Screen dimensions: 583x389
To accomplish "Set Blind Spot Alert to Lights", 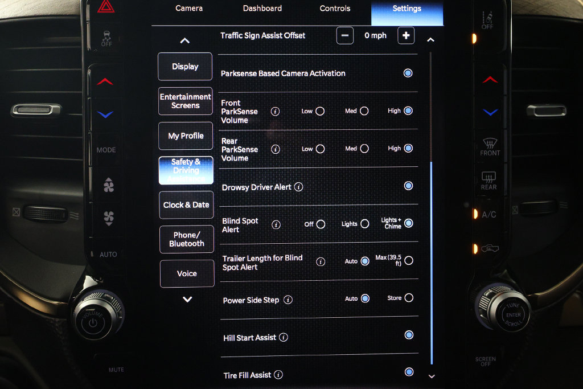I will click(365, 223).
